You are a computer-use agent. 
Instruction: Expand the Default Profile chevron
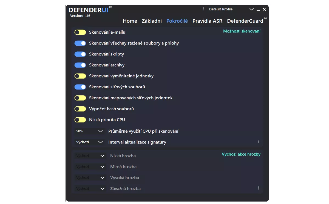(x=251, y=9)
